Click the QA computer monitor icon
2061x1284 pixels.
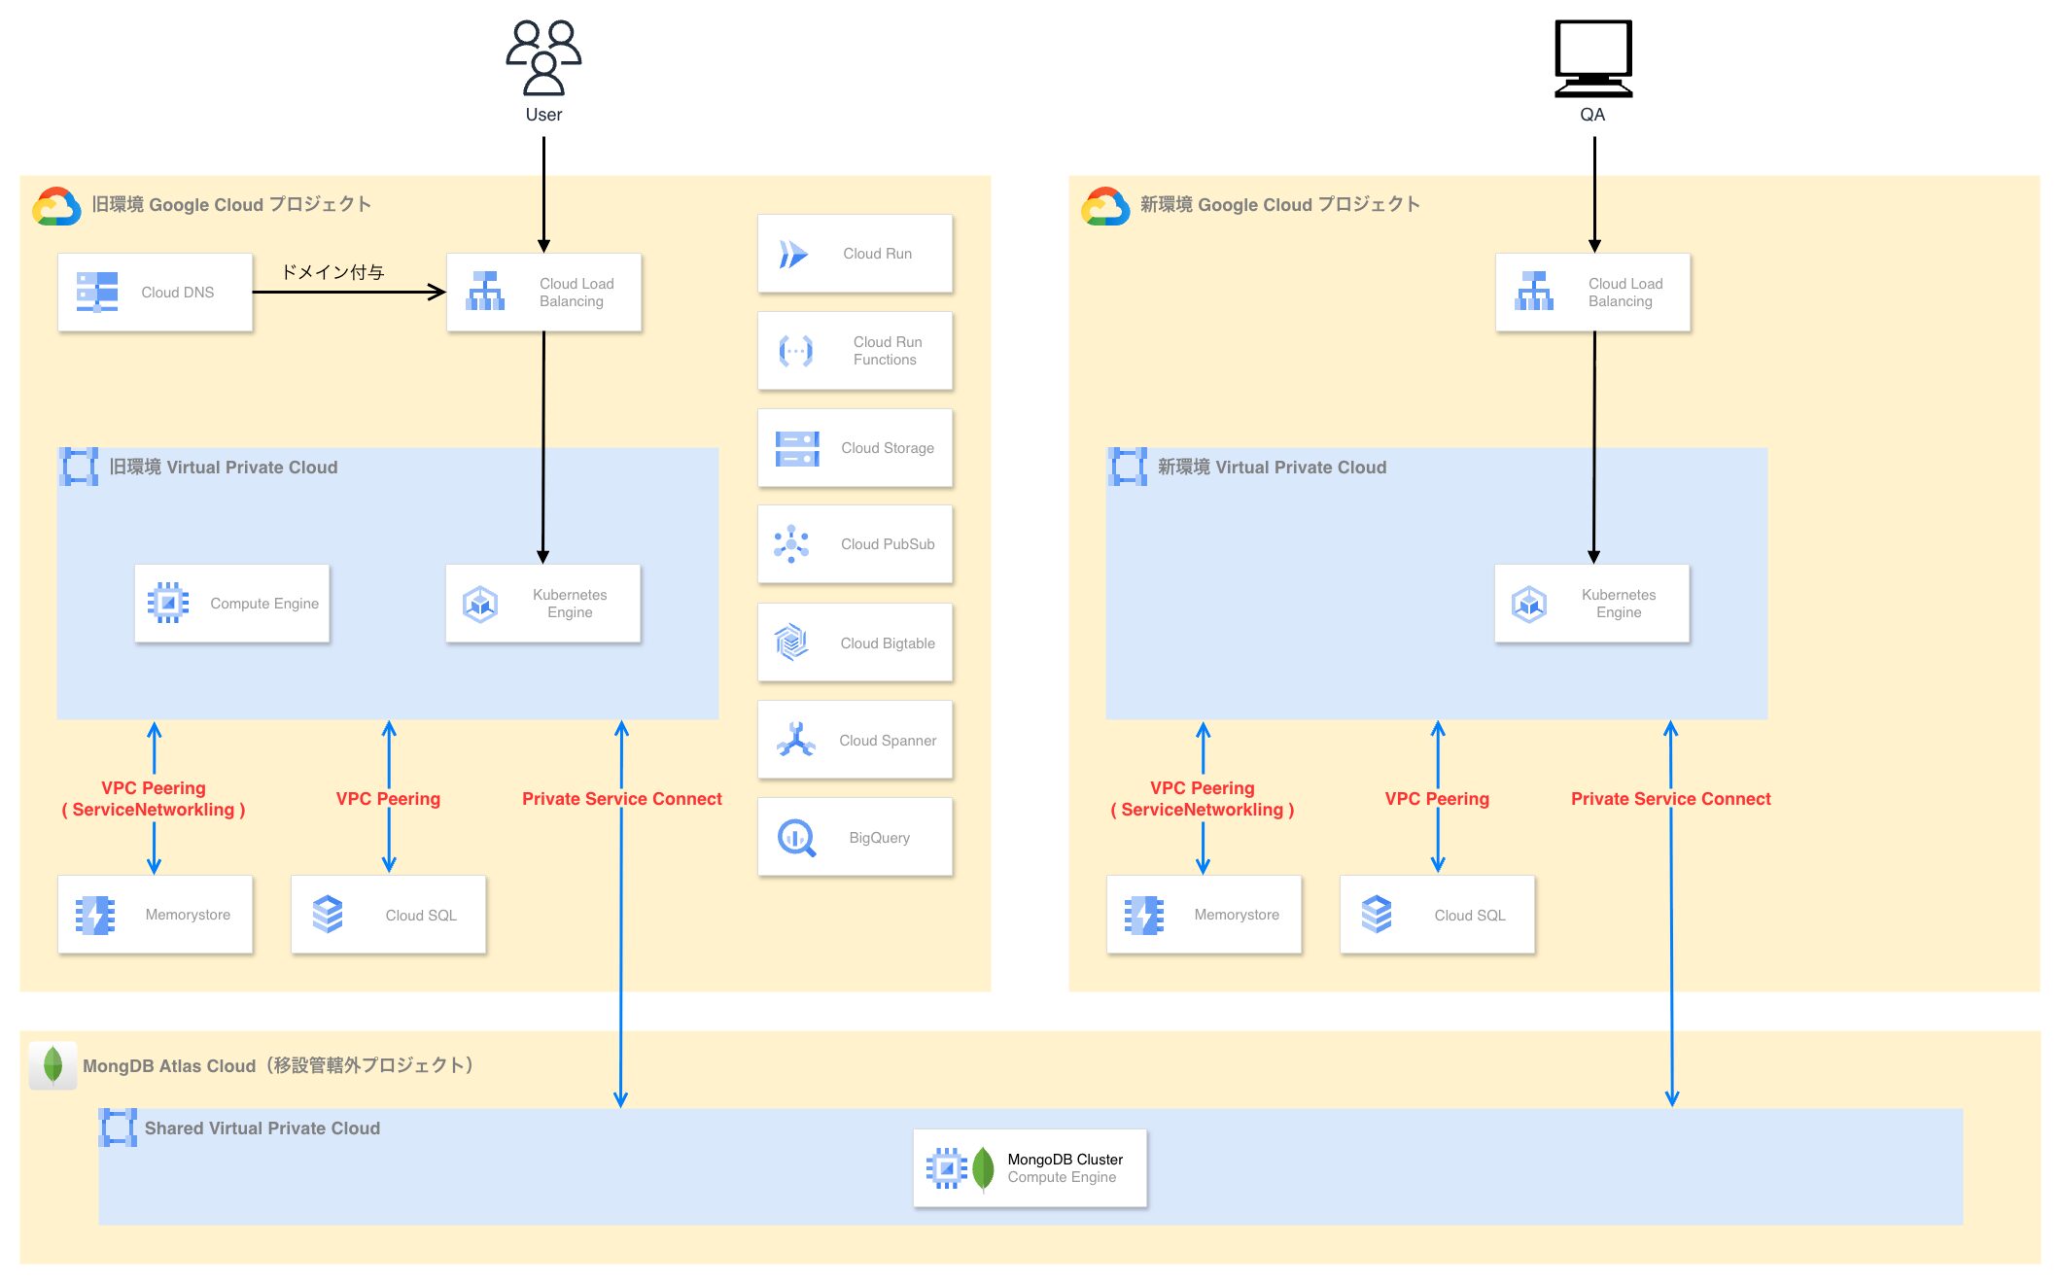click(1592, 58)
